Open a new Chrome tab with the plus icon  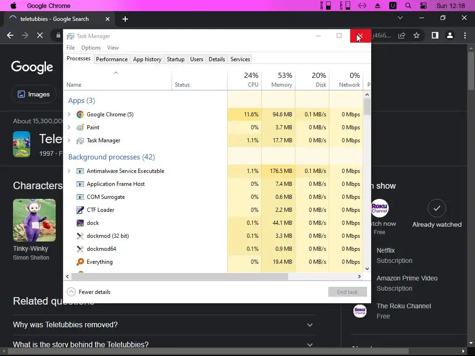pos(125,19)
